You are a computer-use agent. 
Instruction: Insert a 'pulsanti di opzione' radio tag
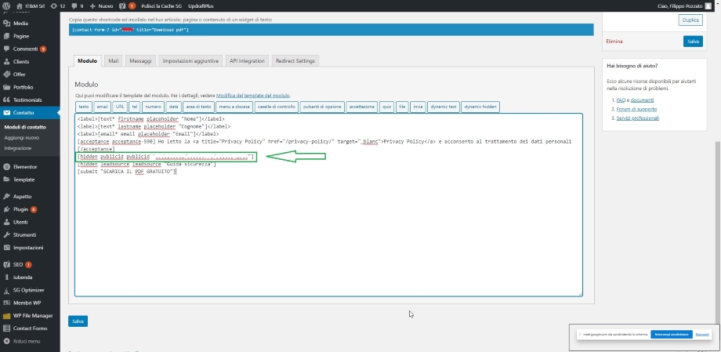[x=322, y=107]
